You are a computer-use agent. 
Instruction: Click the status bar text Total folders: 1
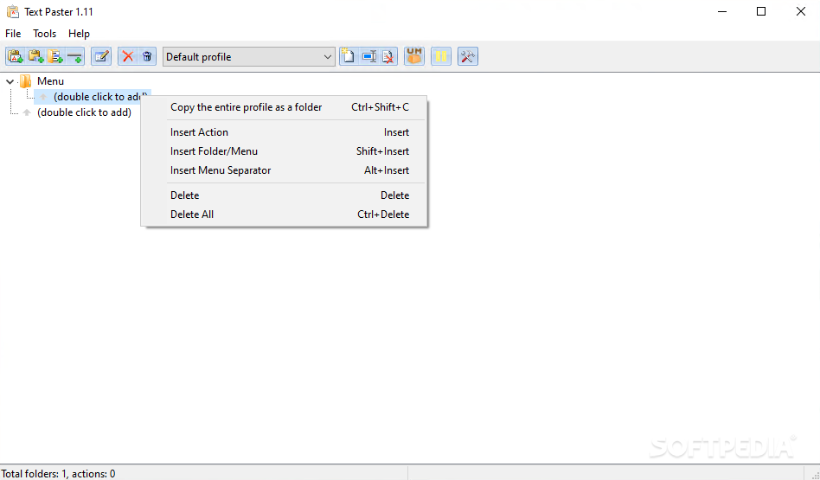(x=58, y=474)
